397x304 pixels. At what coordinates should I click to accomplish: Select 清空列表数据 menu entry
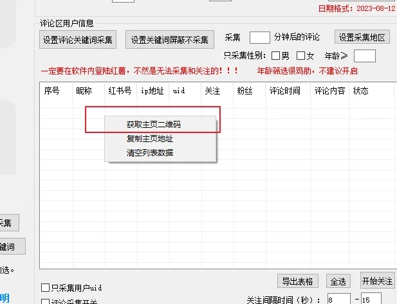(x=160, y=153)
